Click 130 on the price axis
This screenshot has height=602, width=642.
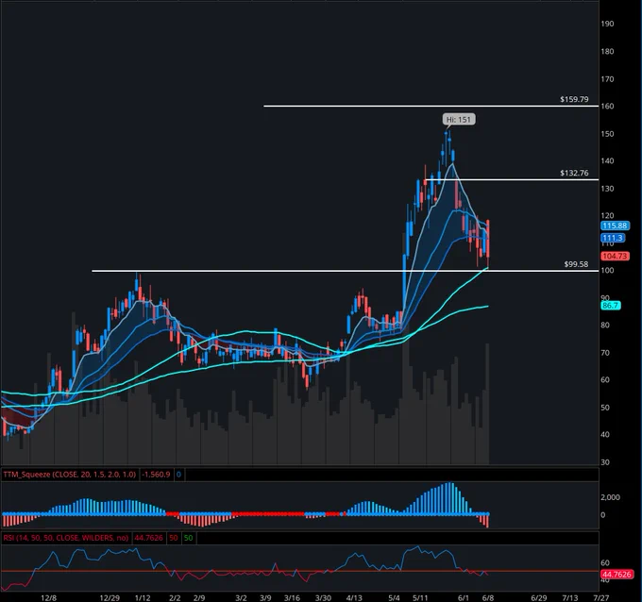[607, 189]
